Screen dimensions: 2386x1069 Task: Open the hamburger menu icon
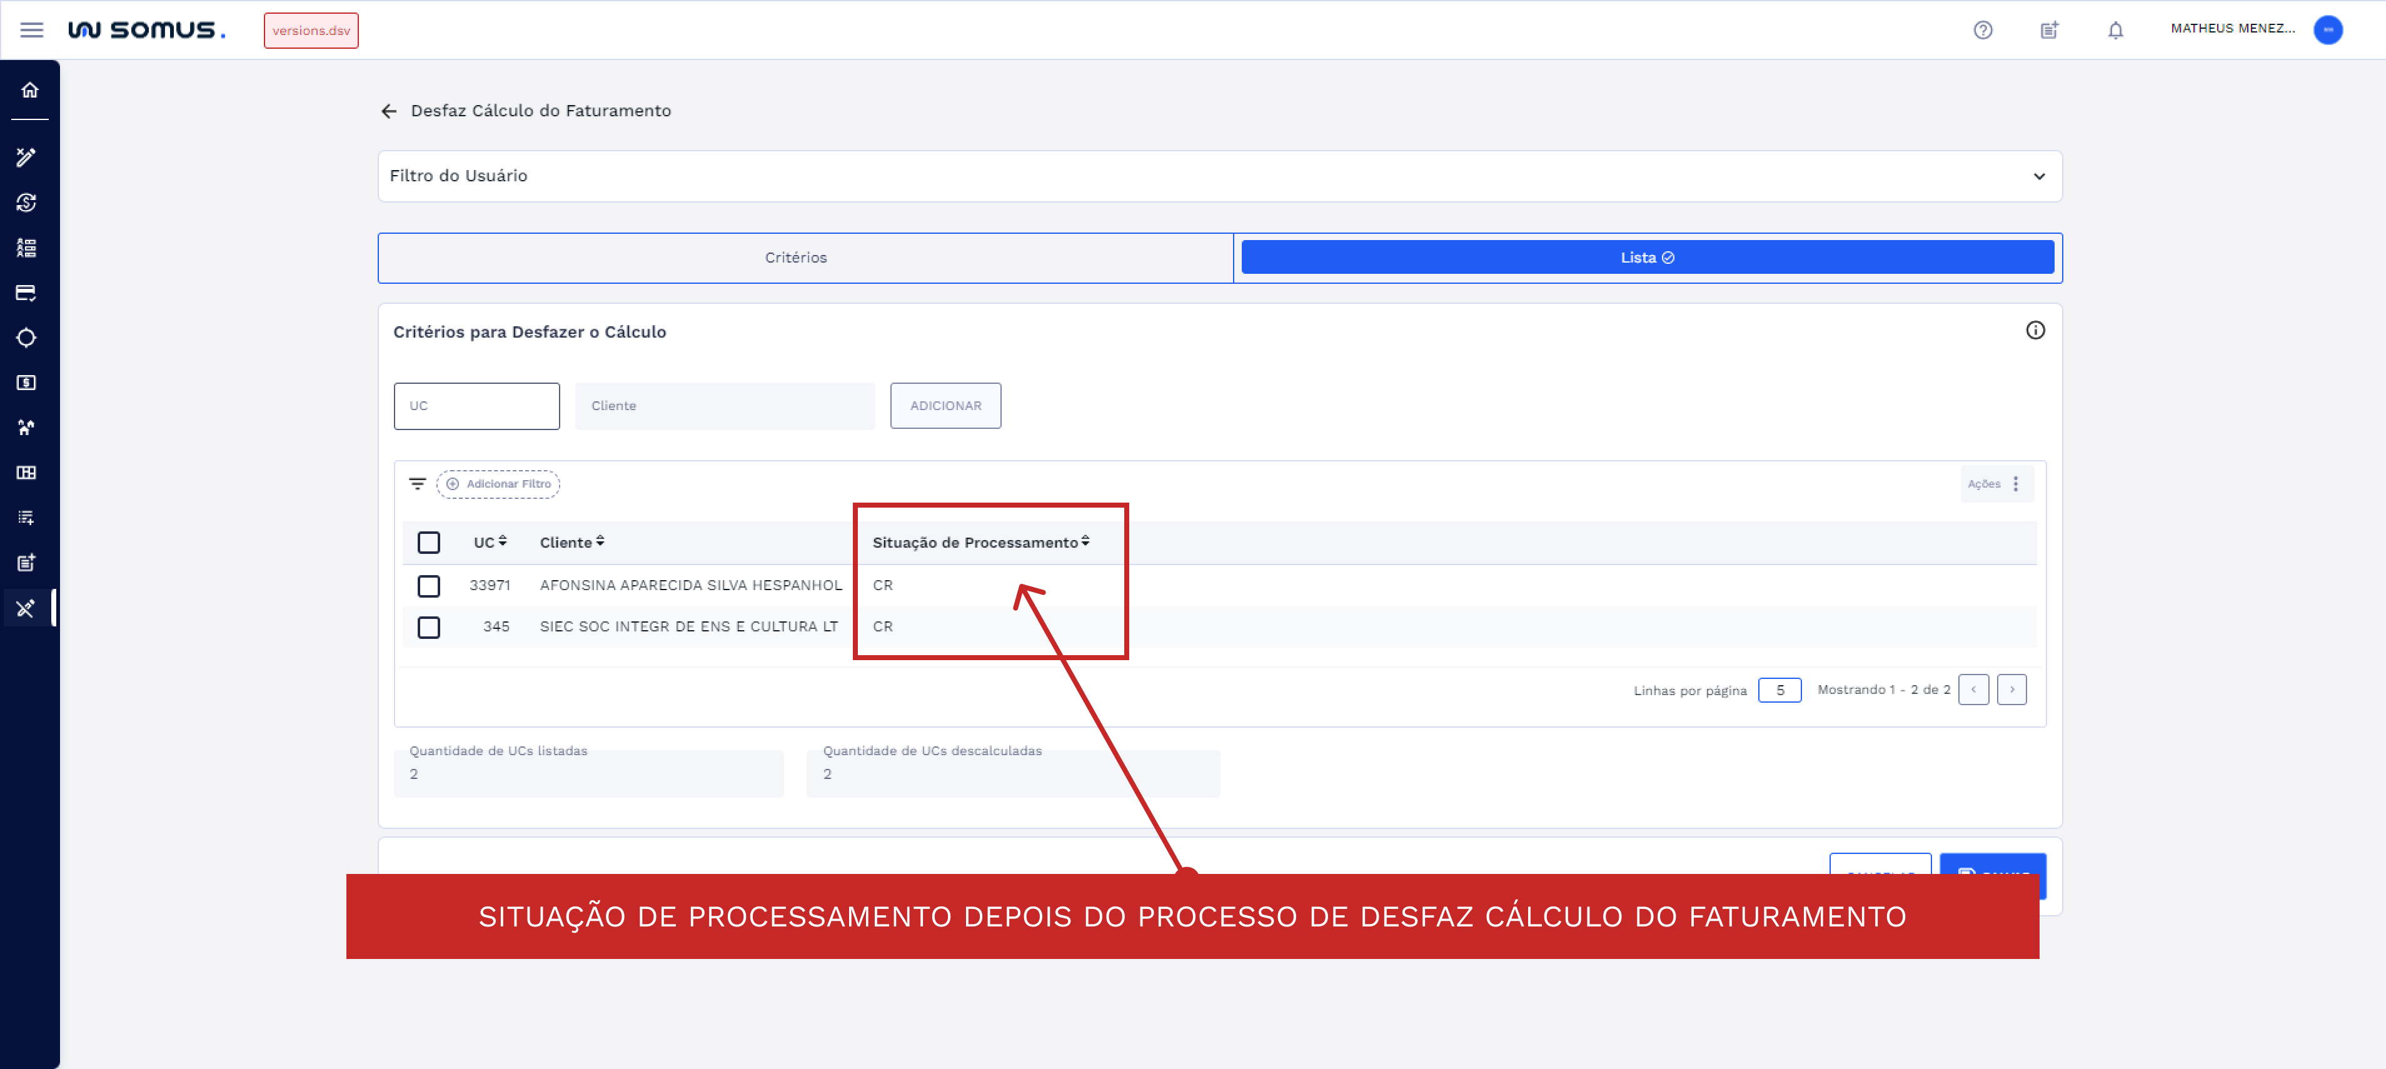31,29
